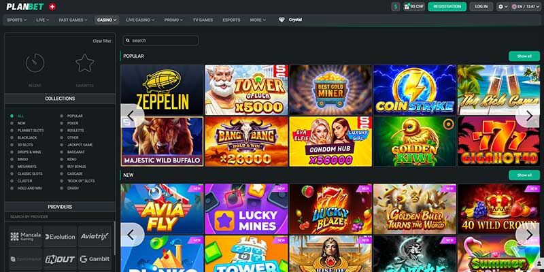Open the Crystal diamond icon
Screen dimensions: 544x272
282,20
